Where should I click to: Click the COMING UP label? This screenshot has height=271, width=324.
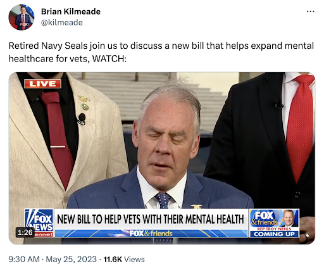[274, 234]
